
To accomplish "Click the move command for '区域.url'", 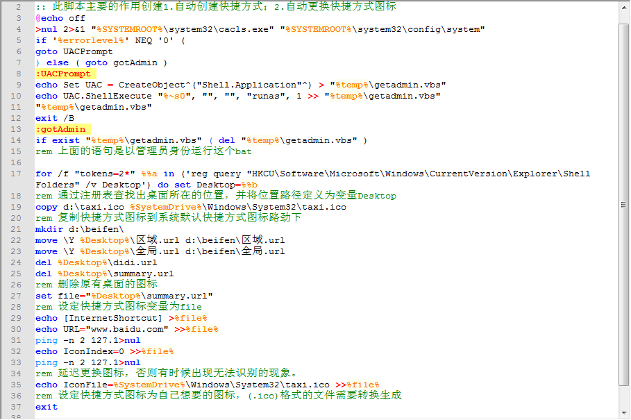I will click(x=160, y=240).
